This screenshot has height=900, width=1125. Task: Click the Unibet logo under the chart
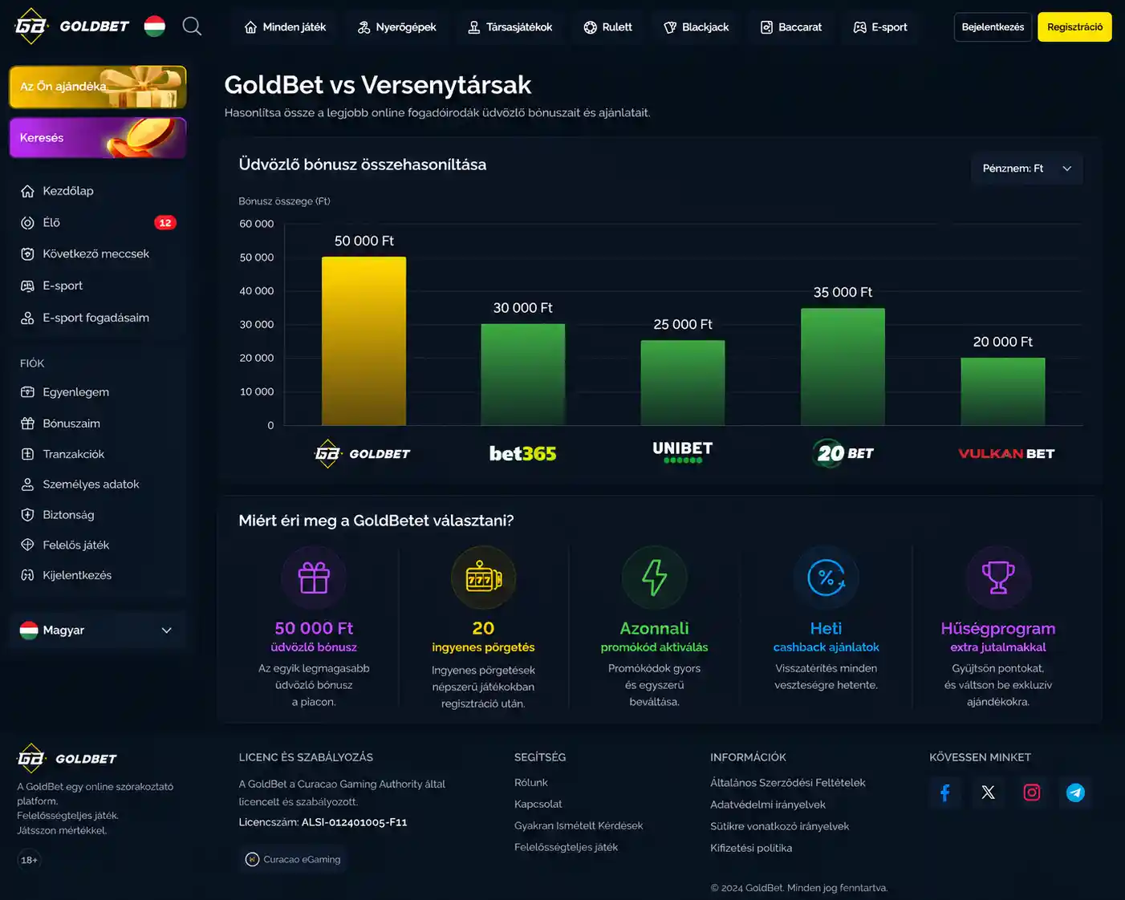[x=683, y=452]
